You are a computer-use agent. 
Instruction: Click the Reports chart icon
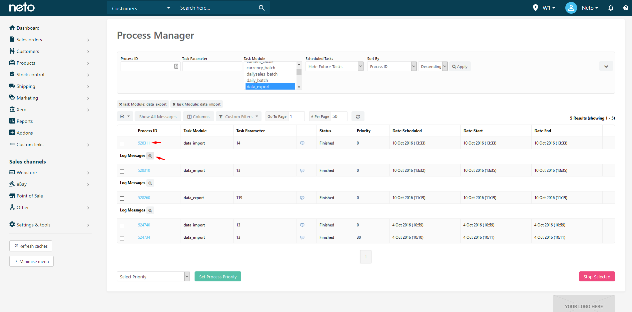tap(12, 121)
